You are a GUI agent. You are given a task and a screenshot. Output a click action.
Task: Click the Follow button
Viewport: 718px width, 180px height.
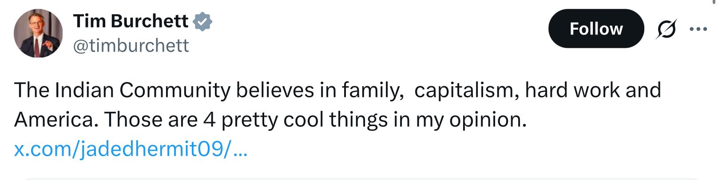tap(595, 29)
